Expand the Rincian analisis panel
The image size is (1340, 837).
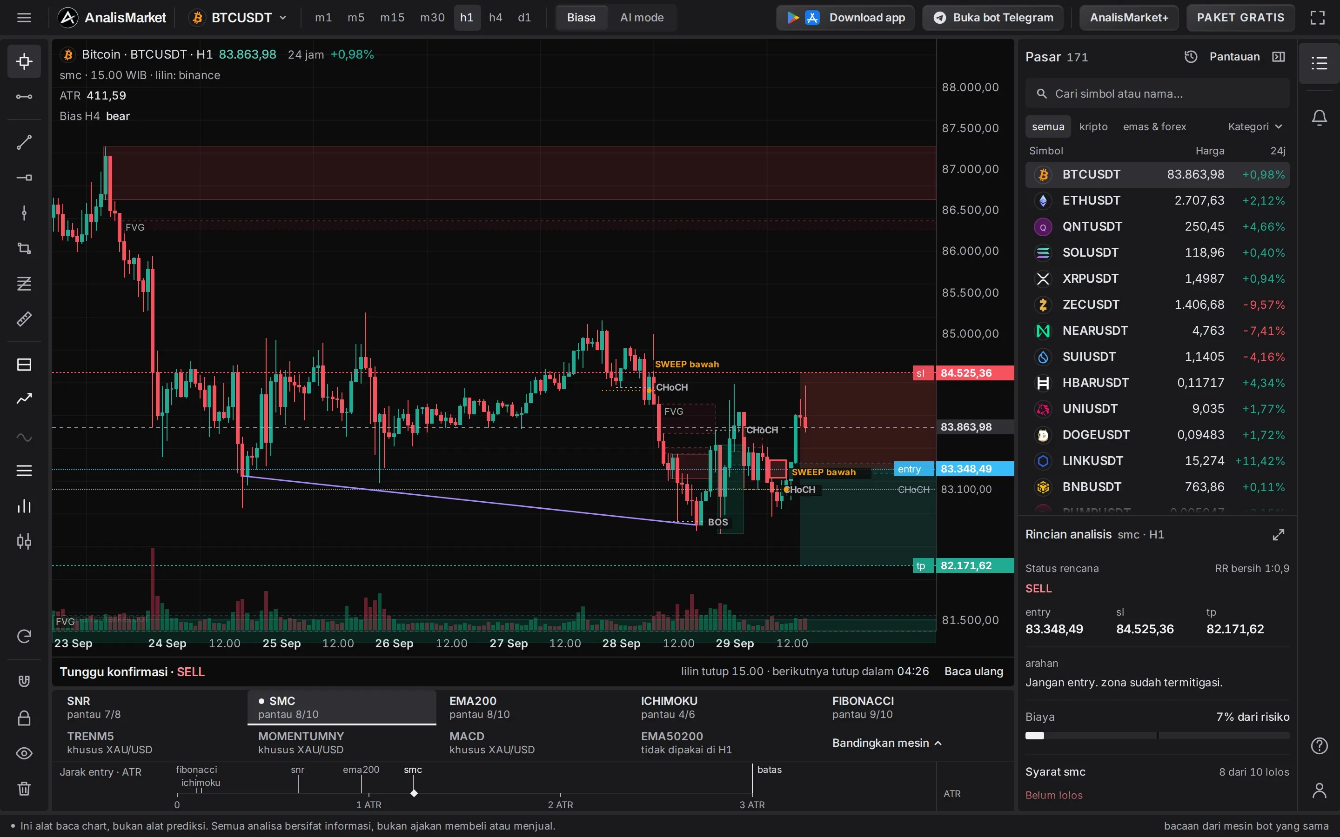(1279, 535)
